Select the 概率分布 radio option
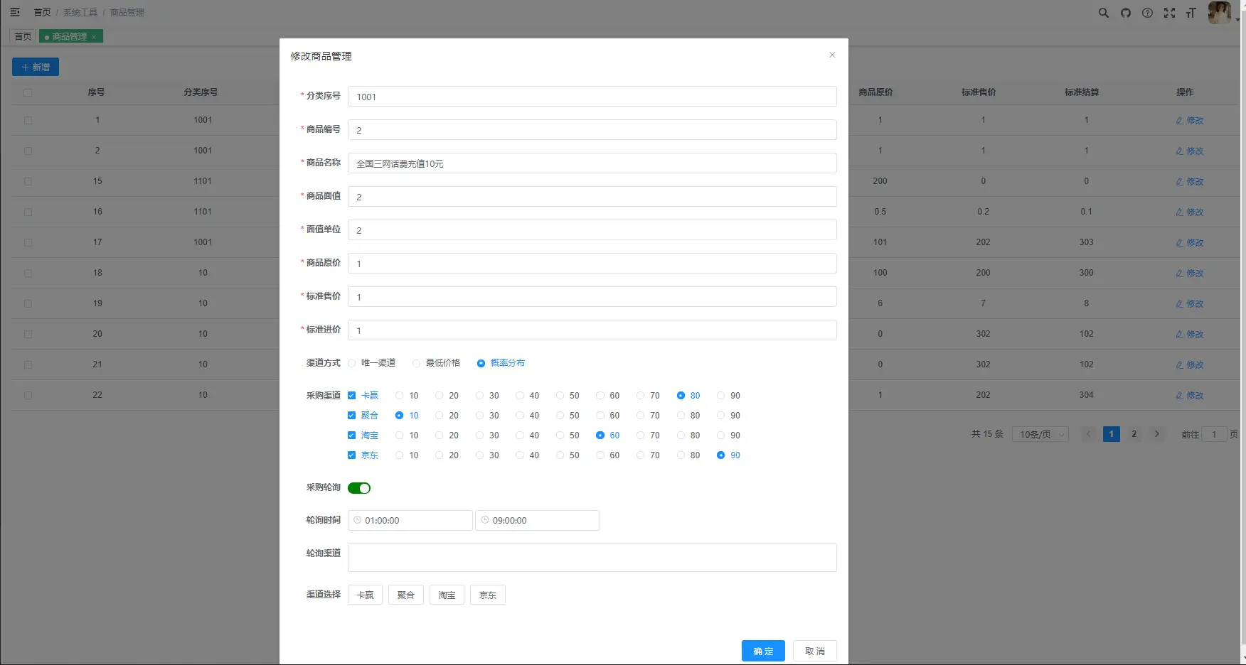This screenshot has height=665, width=1246. click(x=501, y=363)
